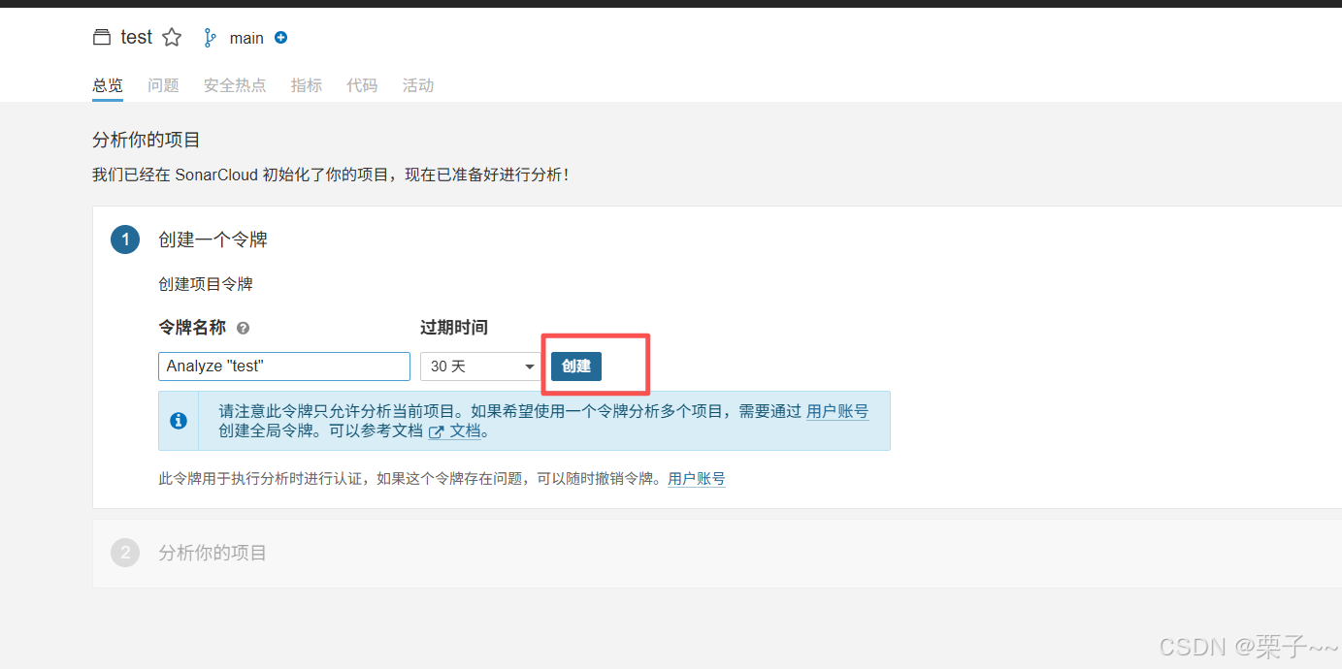Click the info icon in the notice banner
This screenshot has height=669, width=1342.
(x=179, y=421)
